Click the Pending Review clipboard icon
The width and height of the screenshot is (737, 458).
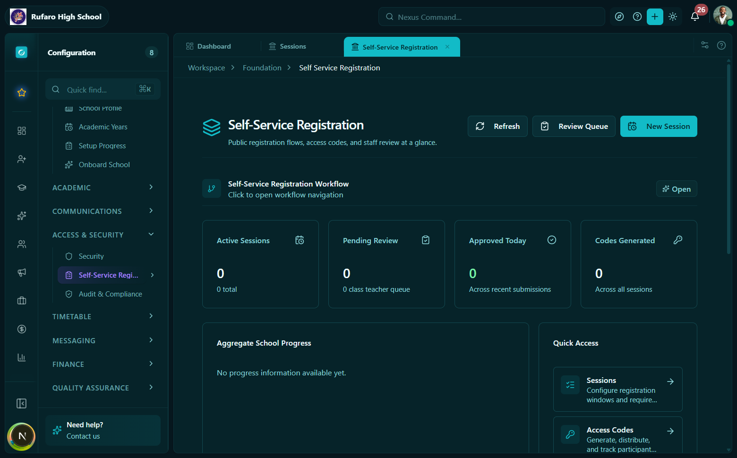click(426, 240)
